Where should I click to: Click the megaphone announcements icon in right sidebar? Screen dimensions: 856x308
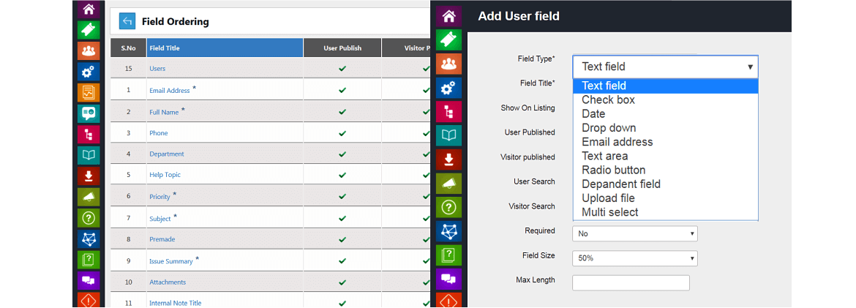(448, 183)
